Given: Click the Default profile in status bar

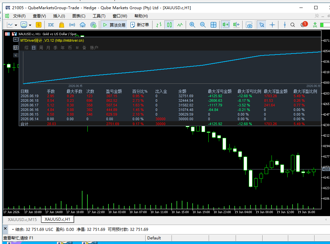Looking at the screenshot, I should 154,238.
